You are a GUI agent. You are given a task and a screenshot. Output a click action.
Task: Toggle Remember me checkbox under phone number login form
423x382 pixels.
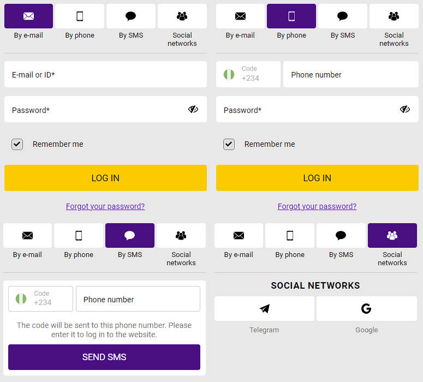pyautogui.click(x=229, y=144)
